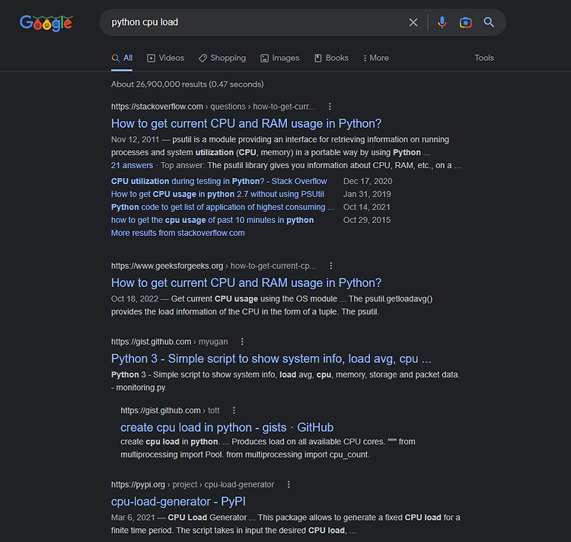The image size is (571, 542).
Task: Click the About 26,900,000 results text
Action: (x=187, y=84)
